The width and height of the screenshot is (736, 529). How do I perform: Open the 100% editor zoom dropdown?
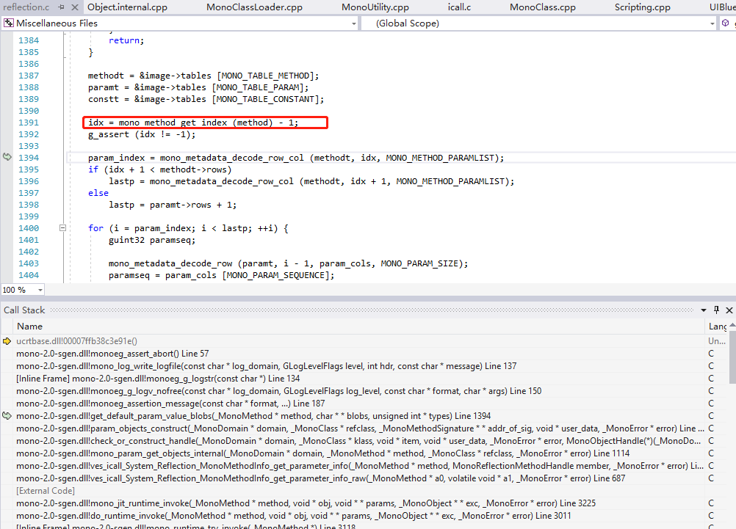[38, 290]
